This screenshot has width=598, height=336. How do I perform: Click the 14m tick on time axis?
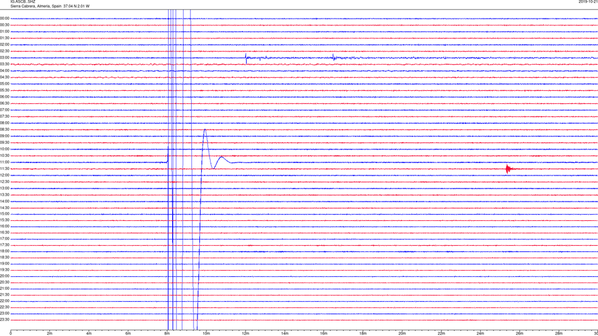(285, 334)
